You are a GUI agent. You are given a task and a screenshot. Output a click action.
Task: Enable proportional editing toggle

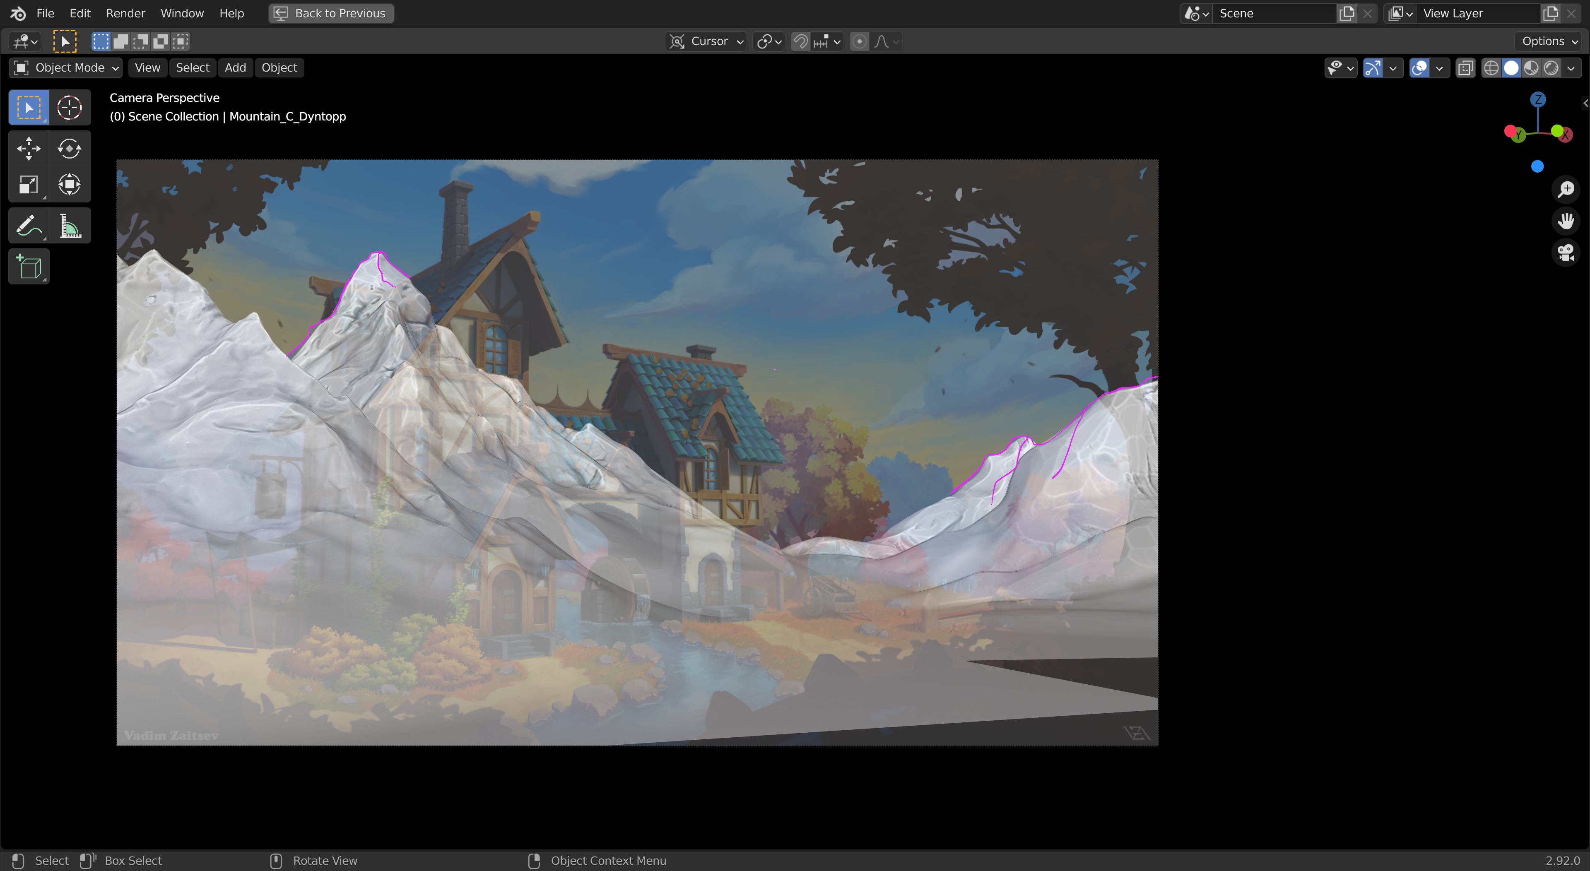coord(859,41)
